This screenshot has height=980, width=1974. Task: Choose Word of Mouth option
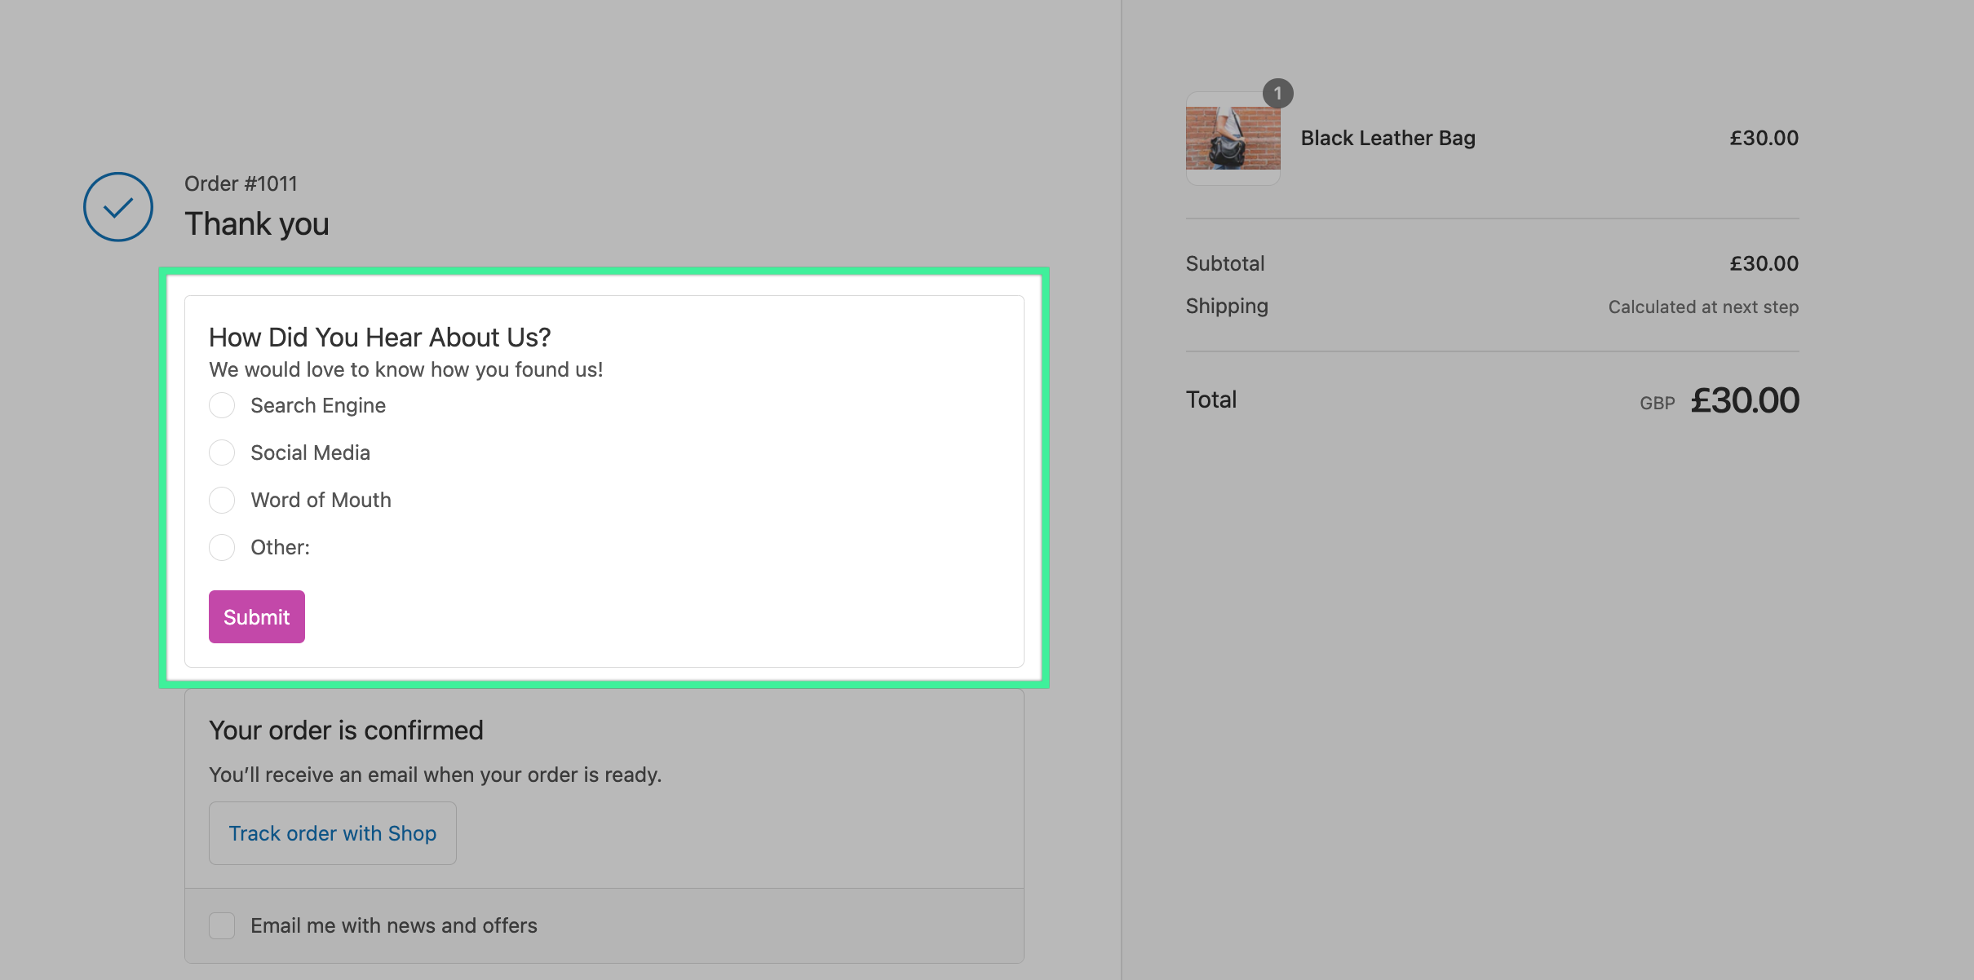[x=222, y=500]
